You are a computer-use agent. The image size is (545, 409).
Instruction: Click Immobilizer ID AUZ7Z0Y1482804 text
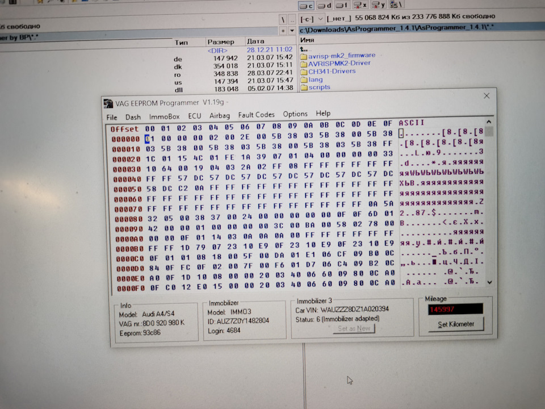coord(238,320)
